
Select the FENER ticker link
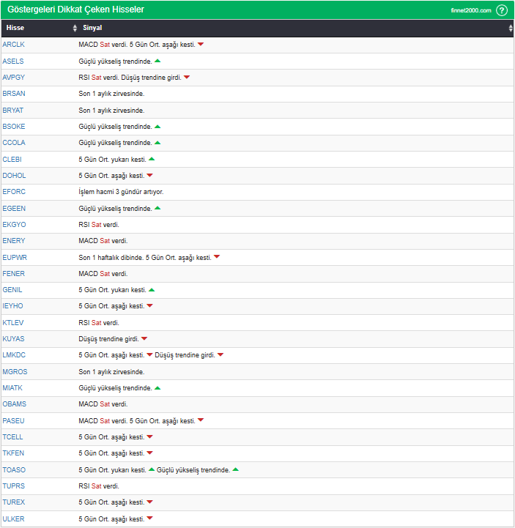[x=14, y=274]
